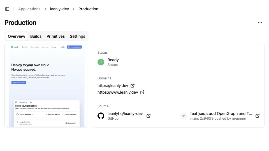Open the https://www.leanly.dev domain link

[x=118, y=92]
